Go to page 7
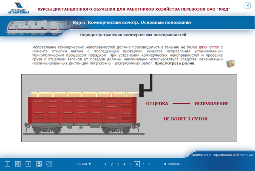255x171 pixels. point(143,164)
